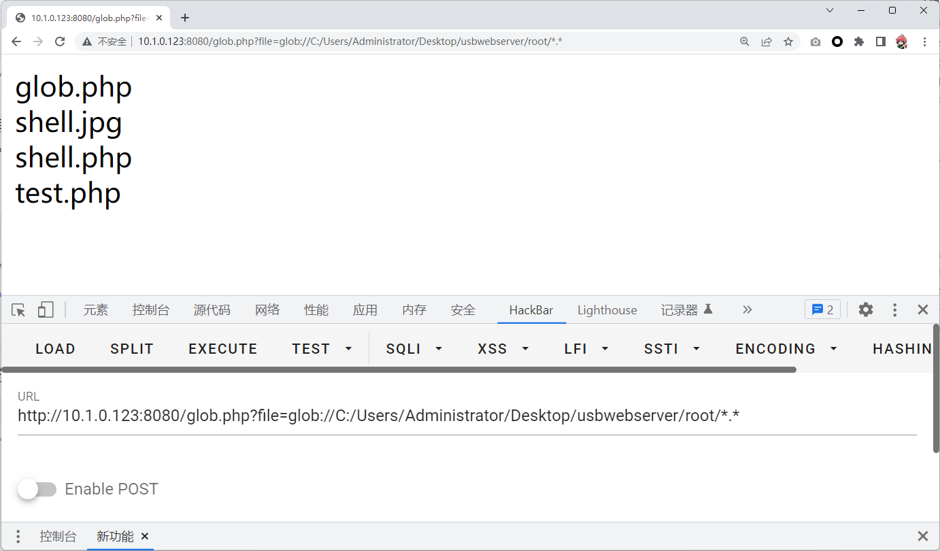Click the inspect element picker icon

coord(18,310)
